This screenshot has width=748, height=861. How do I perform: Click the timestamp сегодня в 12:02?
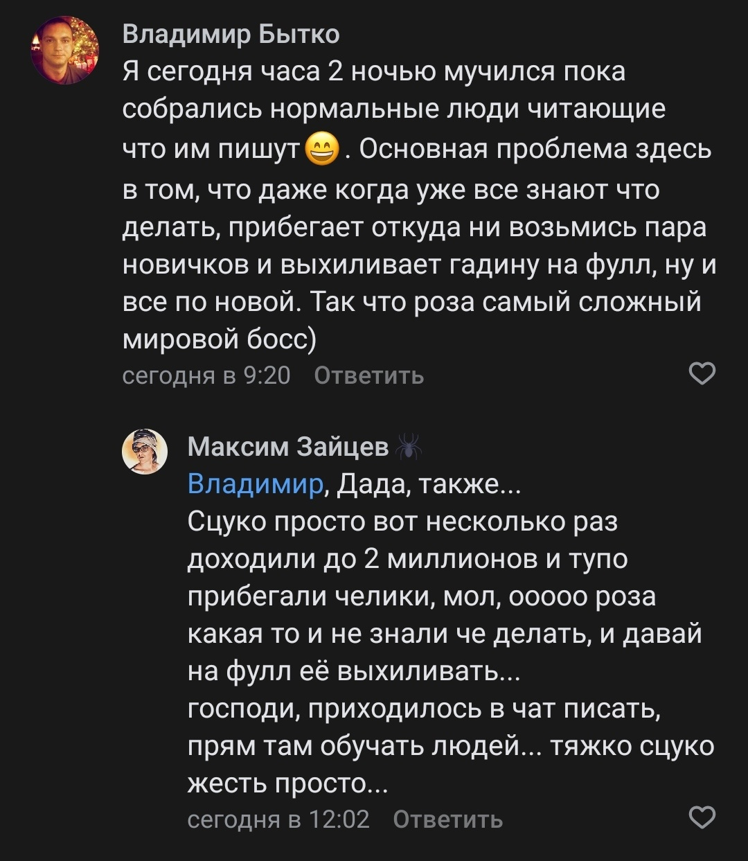[278, 819]
